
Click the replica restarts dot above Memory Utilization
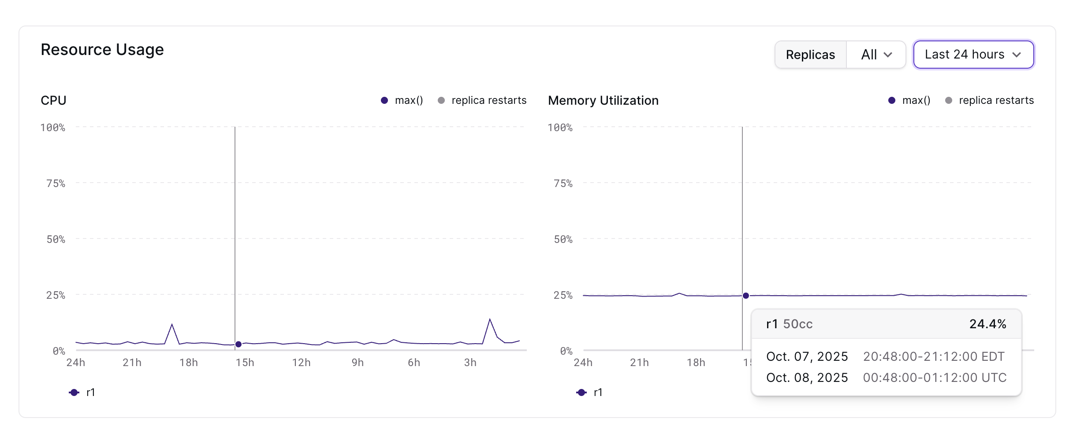point(948,100)
